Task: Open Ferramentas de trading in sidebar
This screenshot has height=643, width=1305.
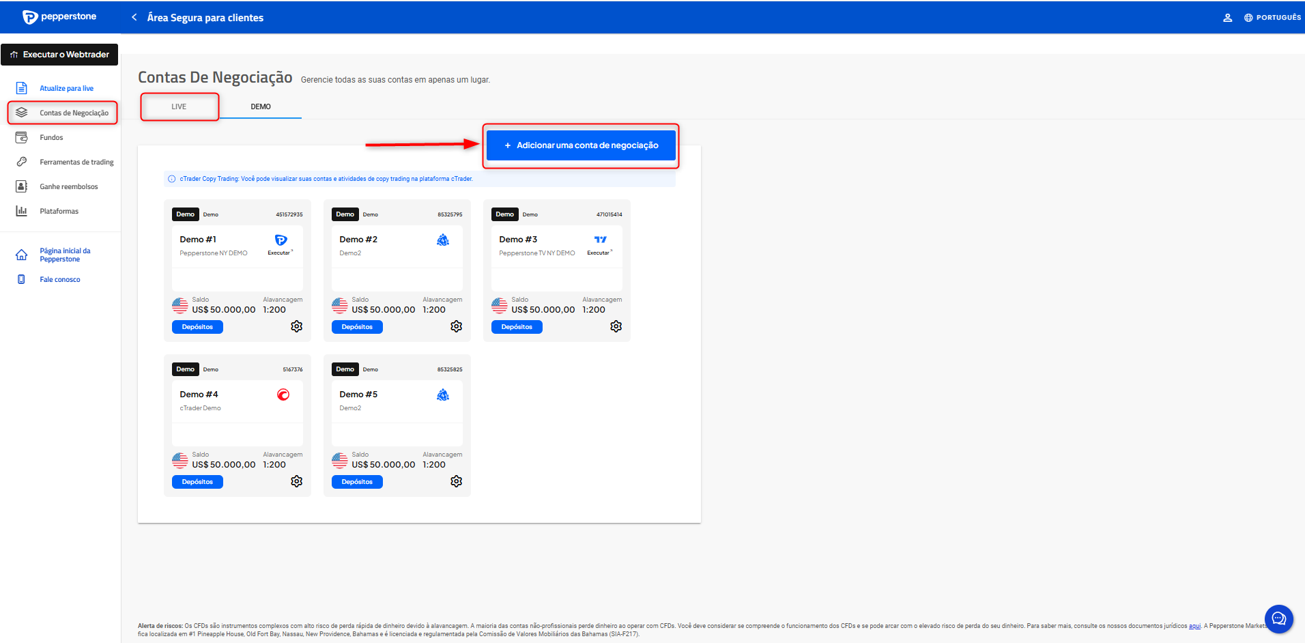Action: point(76,162)
